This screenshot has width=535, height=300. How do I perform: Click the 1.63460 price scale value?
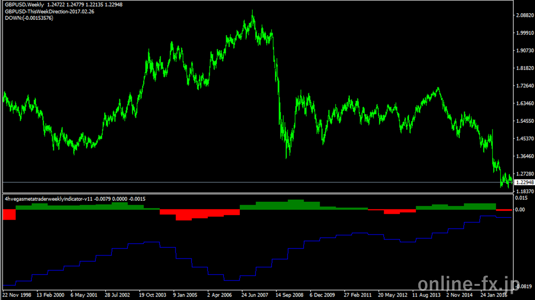pos(525,103)
